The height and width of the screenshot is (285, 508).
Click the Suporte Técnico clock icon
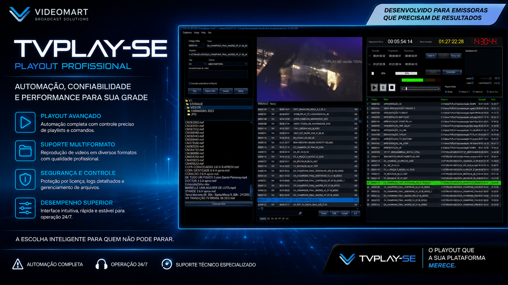(x=167, y=264)
